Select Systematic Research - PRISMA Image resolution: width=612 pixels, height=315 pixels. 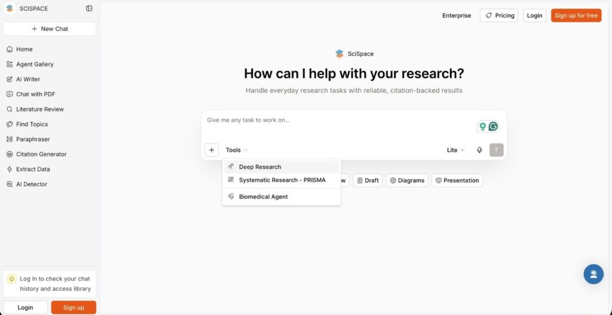click(281, 180)
